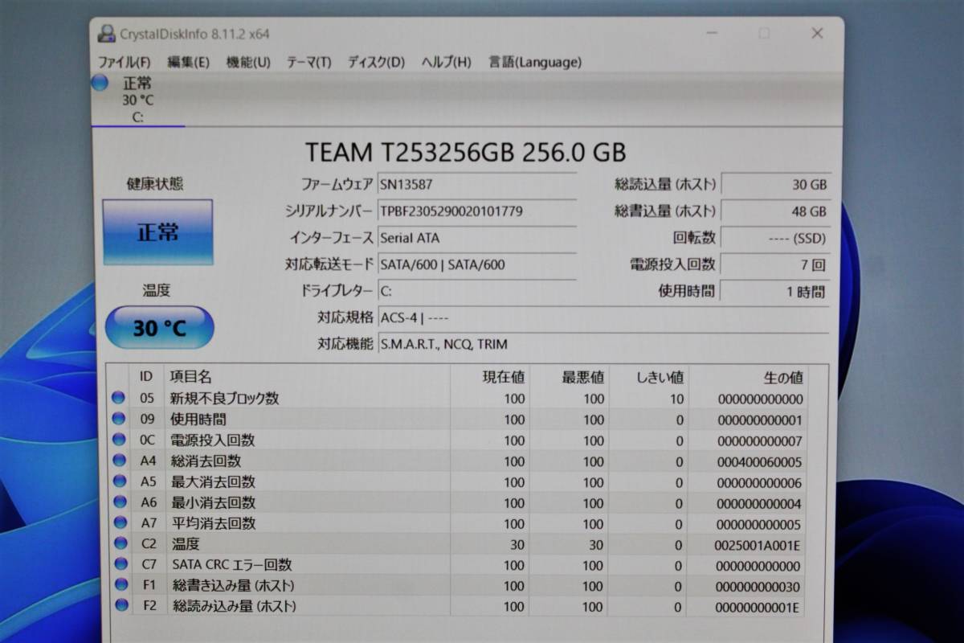Click status orb of row 05 新規不良ブロック数
The image size is (964, 643).
point(119,398)
